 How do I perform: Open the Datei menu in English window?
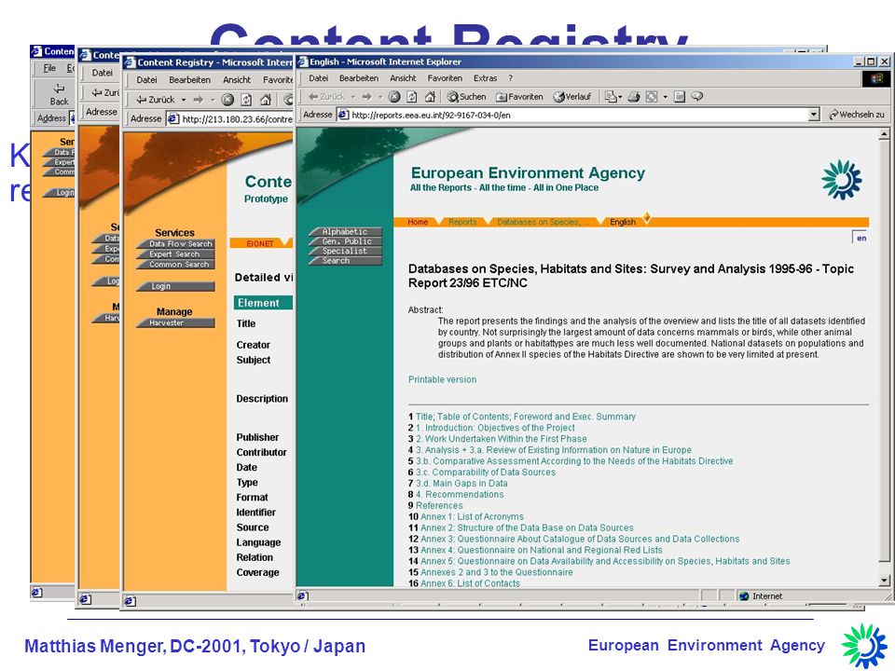pos(319,78)
